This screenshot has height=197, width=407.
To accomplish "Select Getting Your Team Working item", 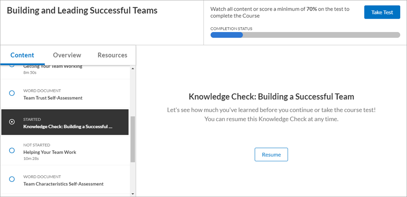I will 53,67.
